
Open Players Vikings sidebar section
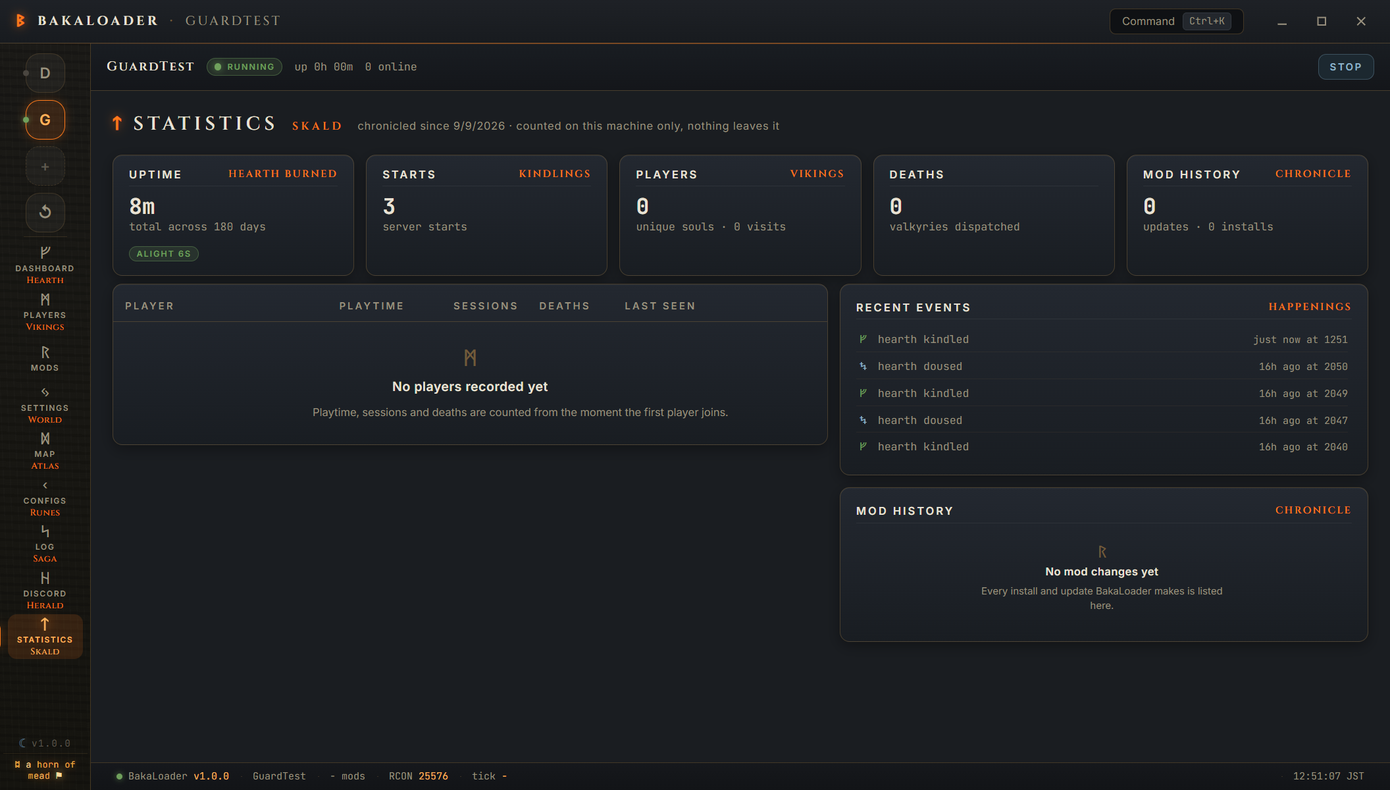tap(45, 312)
